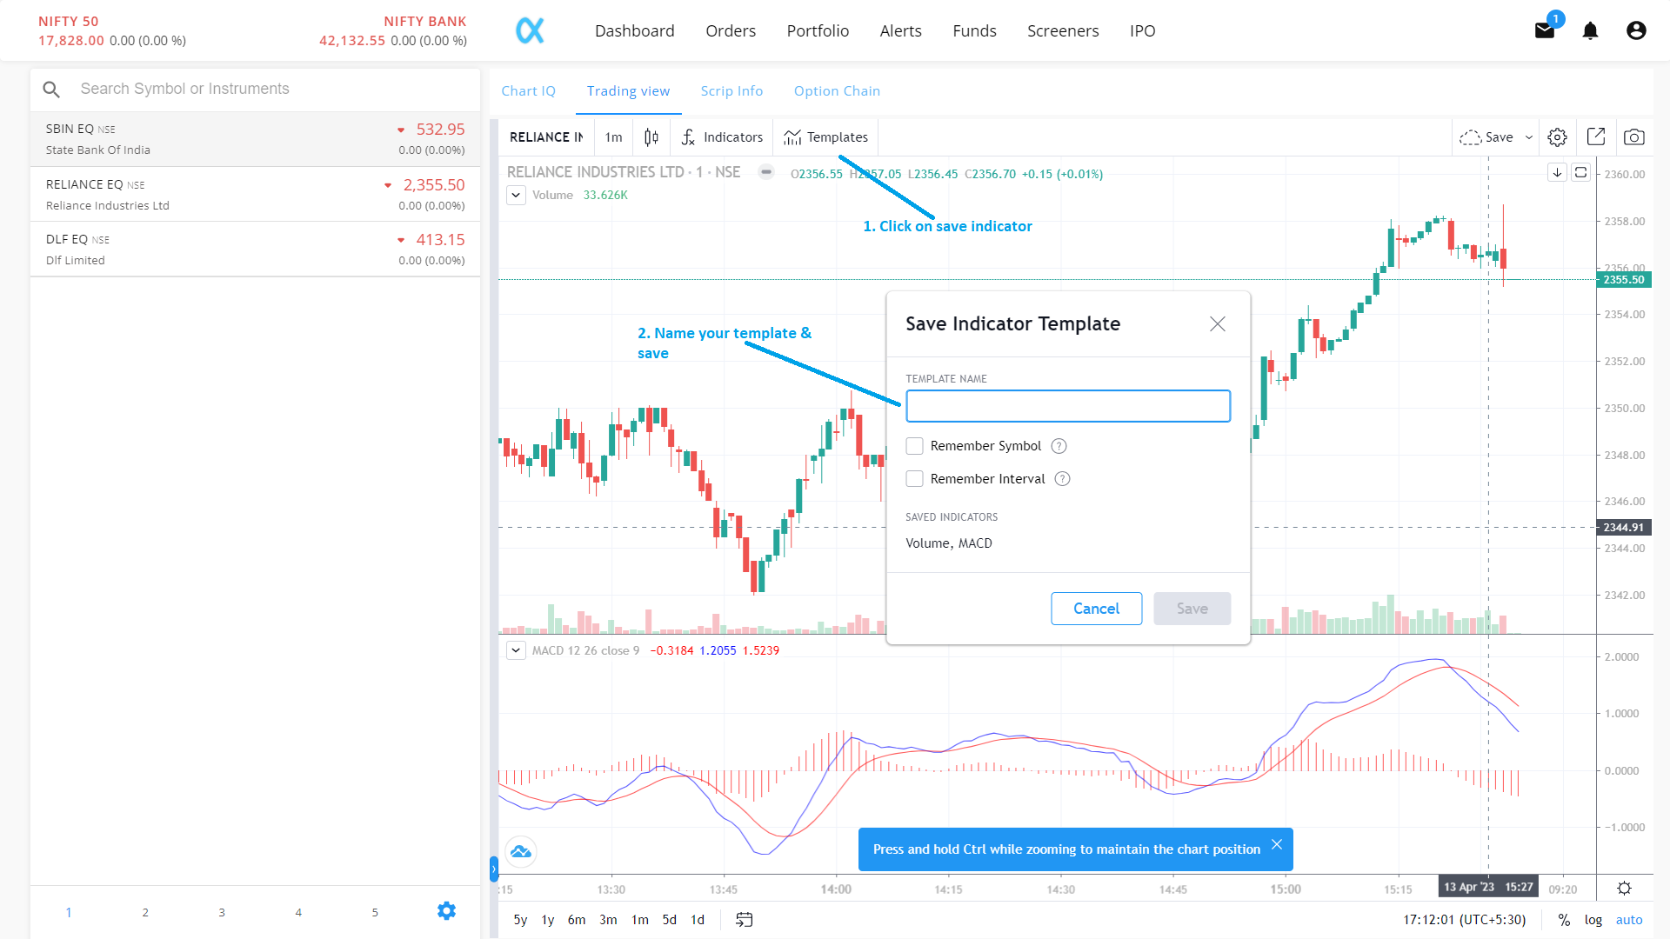1670x939 pixels.
Task: Collapse the MACD pane legend chevron
Action: (516, 650)
